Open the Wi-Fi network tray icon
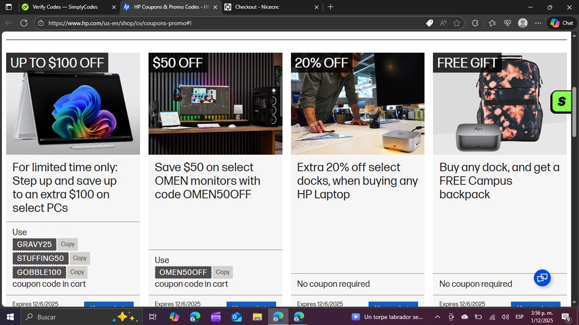The image size is (579, 325). (x=493, y=317)
